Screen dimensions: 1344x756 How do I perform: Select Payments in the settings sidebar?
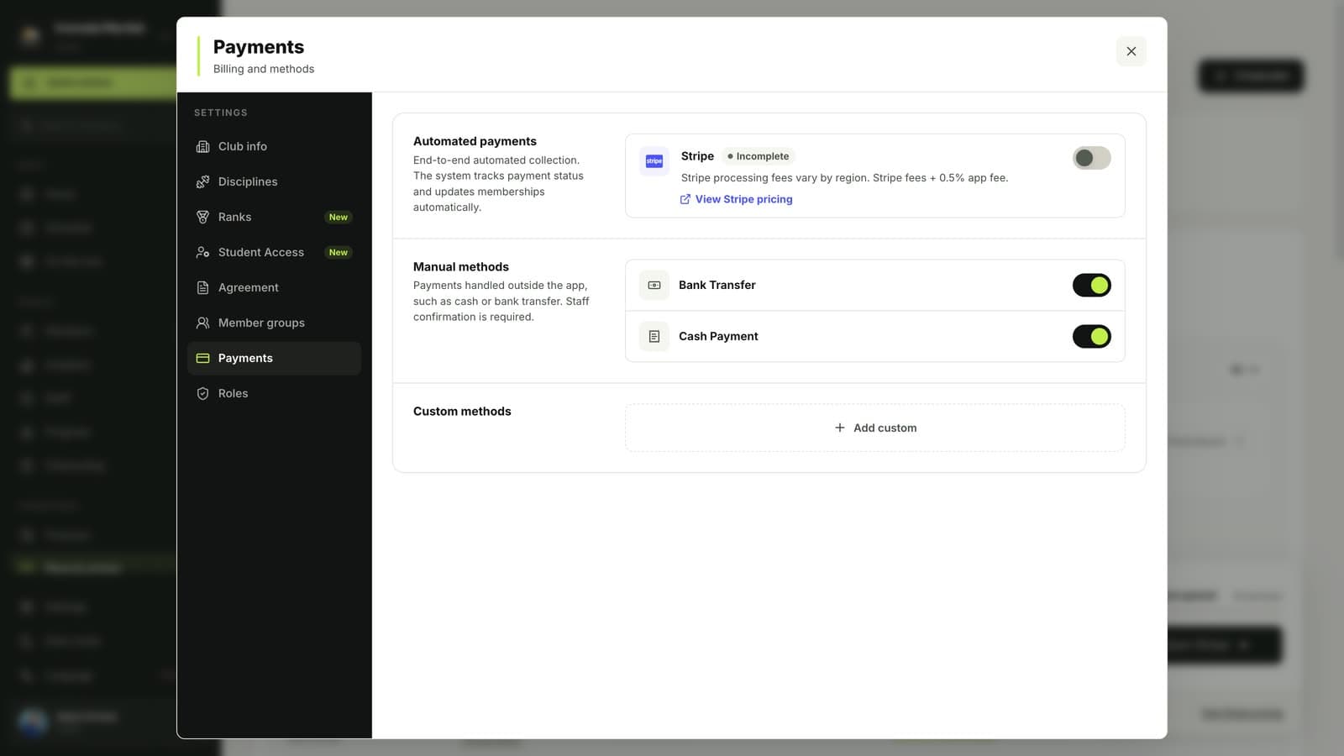pos(274,358)
